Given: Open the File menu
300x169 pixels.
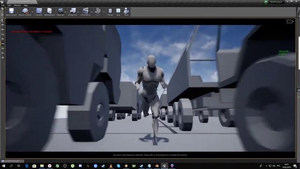Looking at the screenshot, I should point(3,5).
